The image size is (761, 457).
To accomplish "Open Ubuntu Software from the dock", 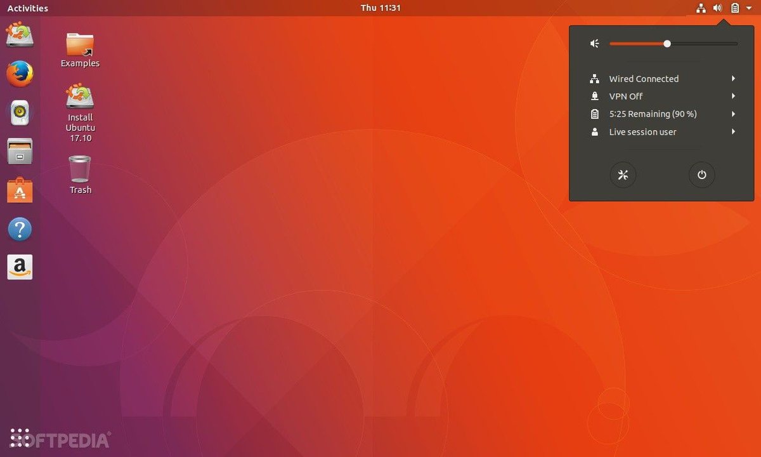I will coord(20,190).
